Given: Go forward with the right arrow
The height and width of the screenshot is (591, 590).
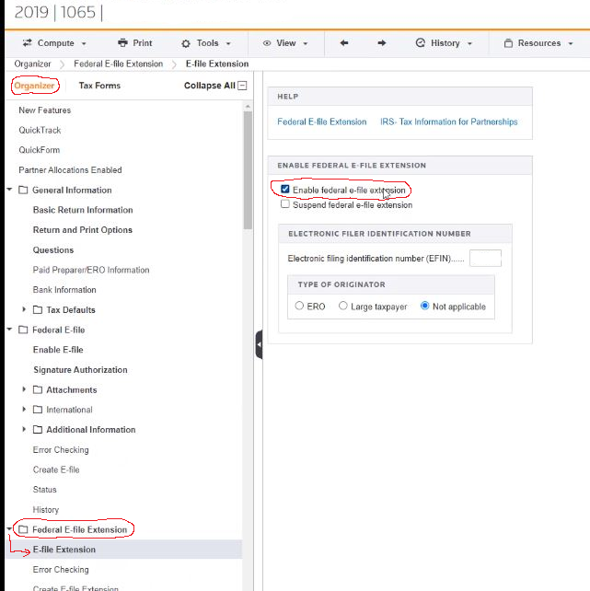Looking at the screenshot, I should [x=382, y=43].
